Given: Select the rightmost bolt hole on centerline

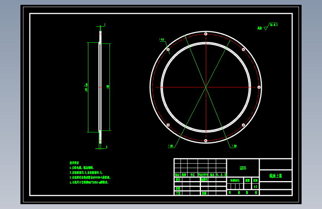Looking at the screenshot, I should [259, 87].
